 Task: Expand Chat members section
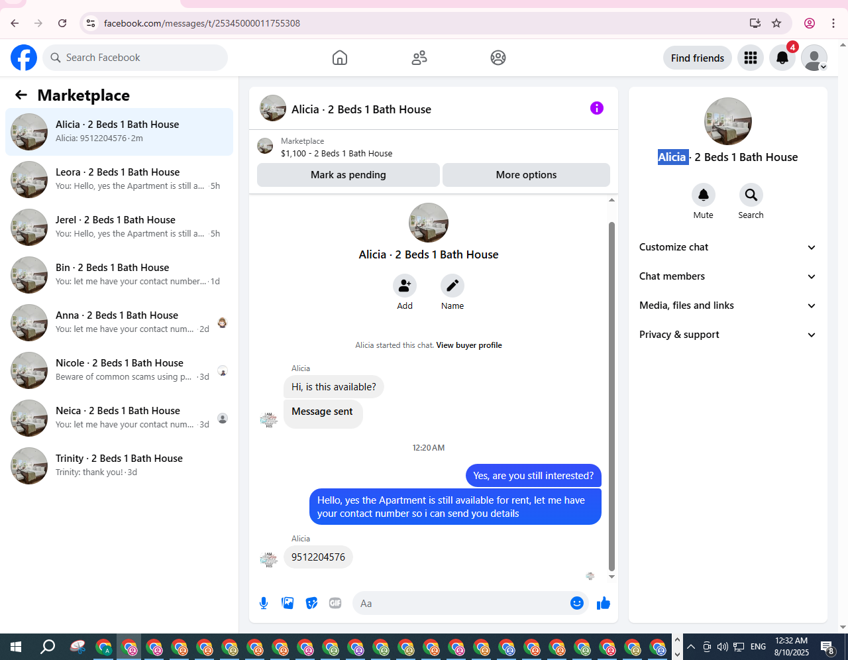727,276
